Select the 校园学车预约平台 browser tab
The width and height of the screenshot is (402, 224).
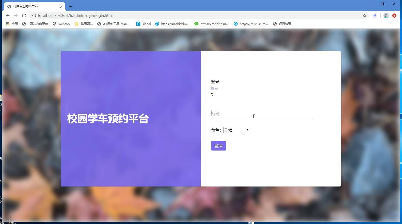(x=35, y=7)
